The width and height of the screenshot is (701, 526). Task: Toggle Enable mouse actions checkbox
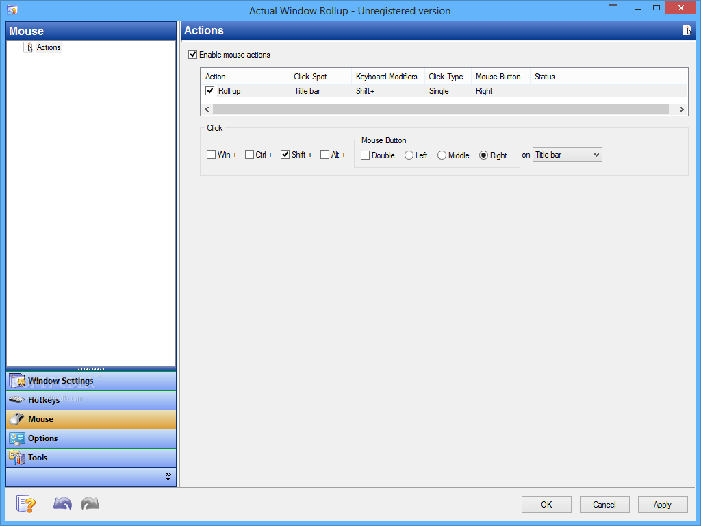coord(192,55)
